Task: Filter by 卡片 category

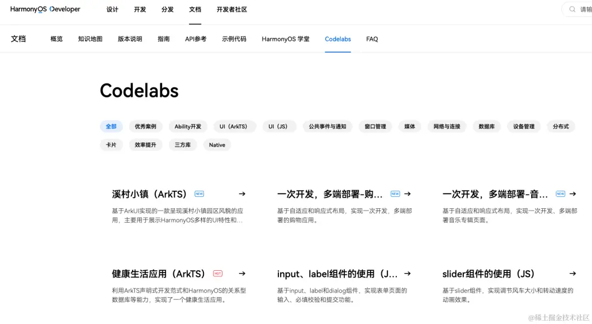Action: pos(111,145)
